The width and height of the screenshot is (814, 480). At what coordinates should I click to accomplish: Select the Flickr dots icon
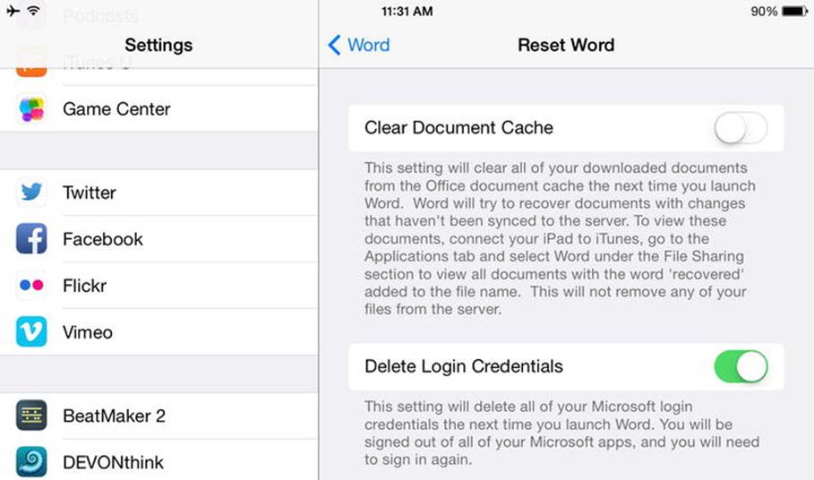(31, 285)
